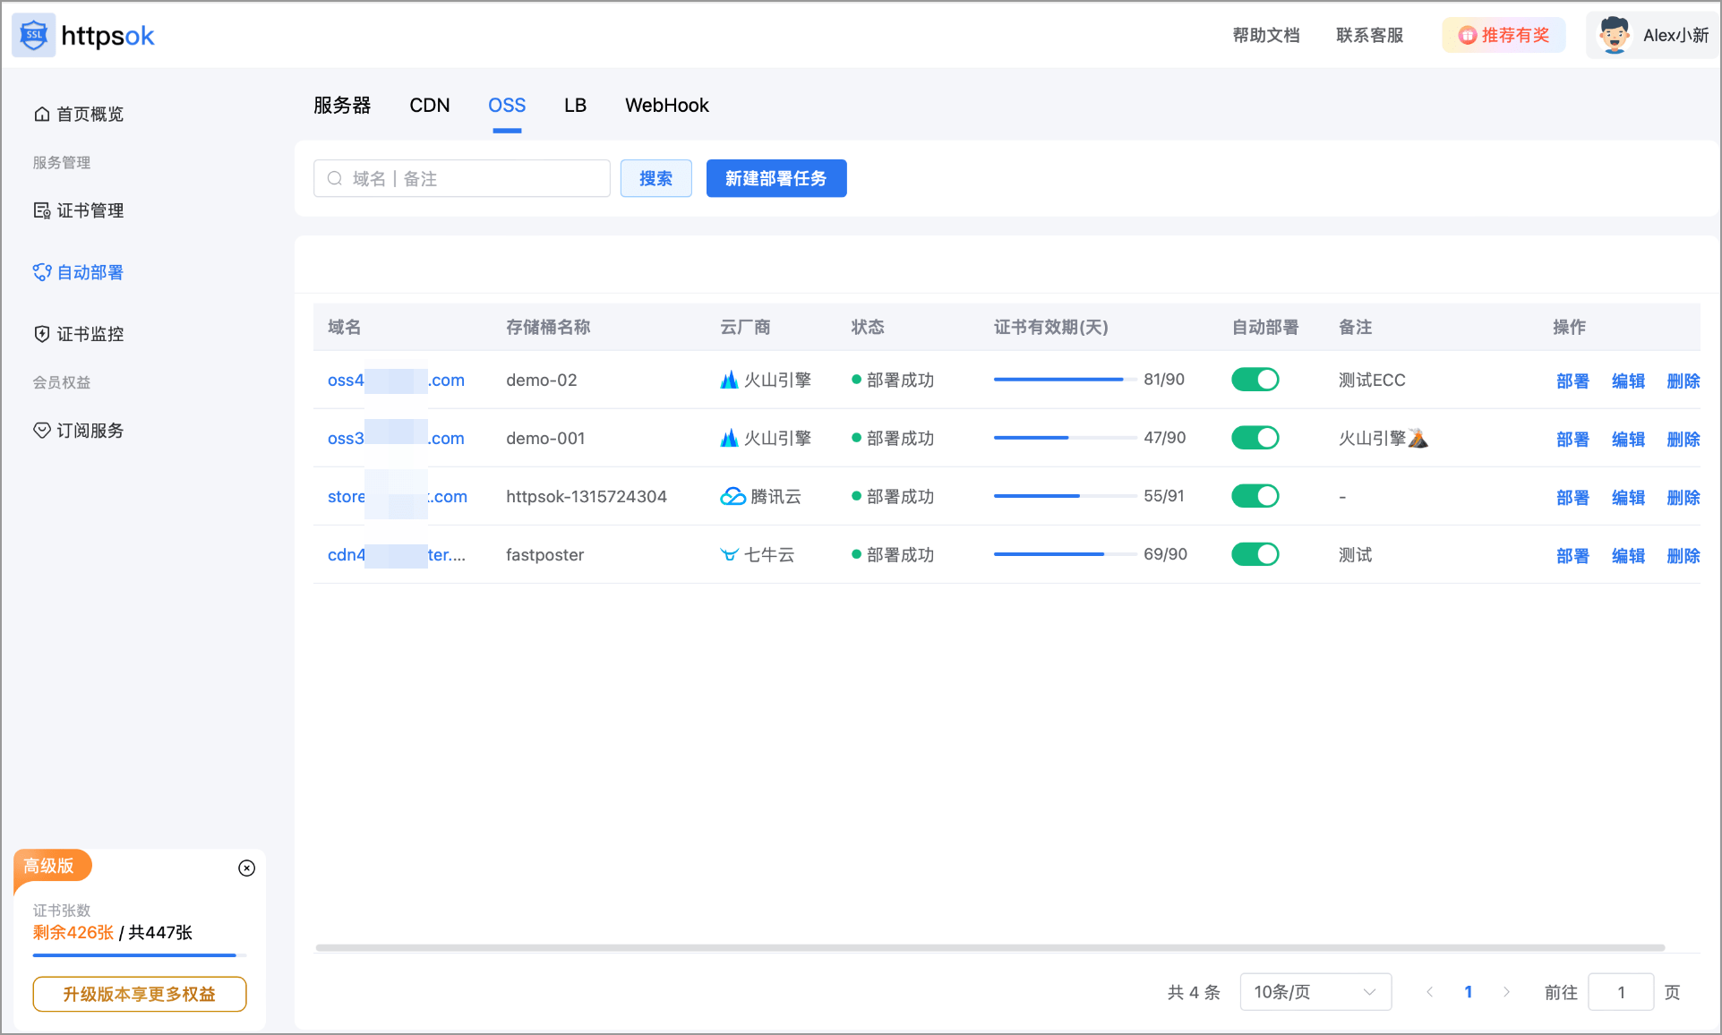Image resolution: width=1722 pixels, height=1035 pixels.
Task: Click 55/91 validity progress bar
Action: (1065, 496)
